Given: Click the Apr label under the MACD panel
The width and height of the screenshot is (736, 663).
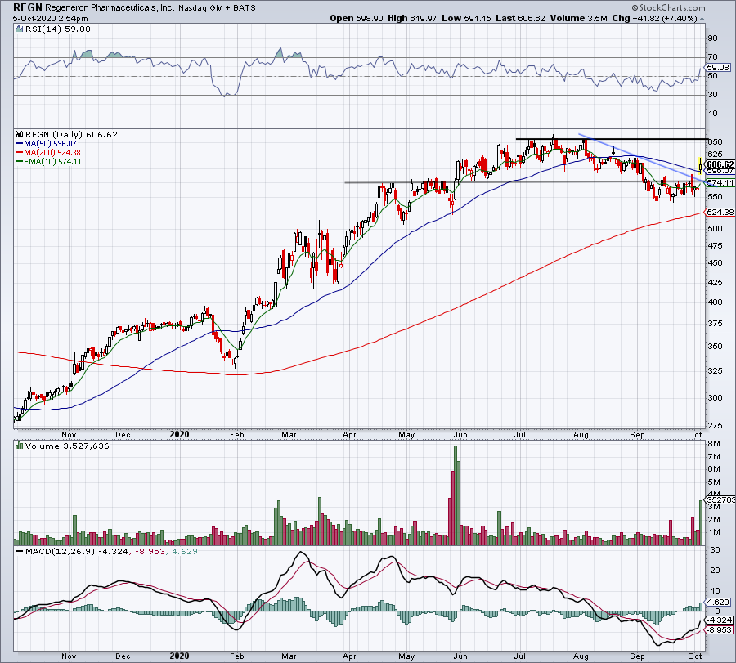Looking at the screenshot, I should tap(349, 656).
